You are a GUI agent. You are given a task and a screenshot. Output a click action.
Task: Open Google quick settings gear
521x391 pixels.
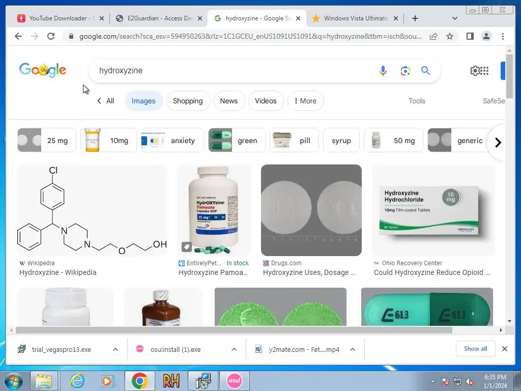click(x=475, y=70)
